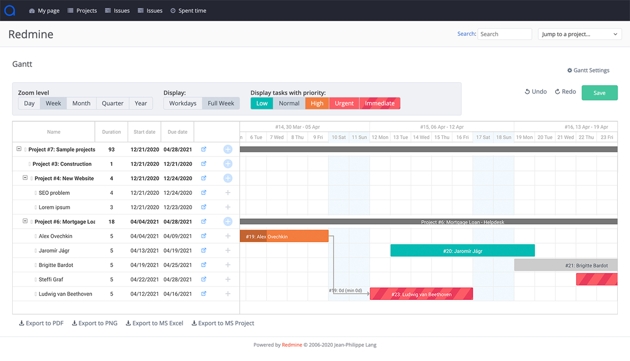Click plus icon on Brigitte Bardot row
The width and height of the screenshot is (630, 361).
[x=228, y=265]
